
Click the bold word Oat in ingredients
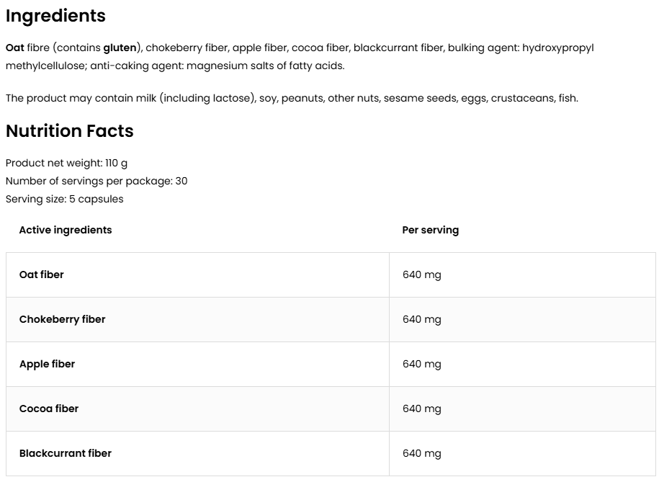14,48
